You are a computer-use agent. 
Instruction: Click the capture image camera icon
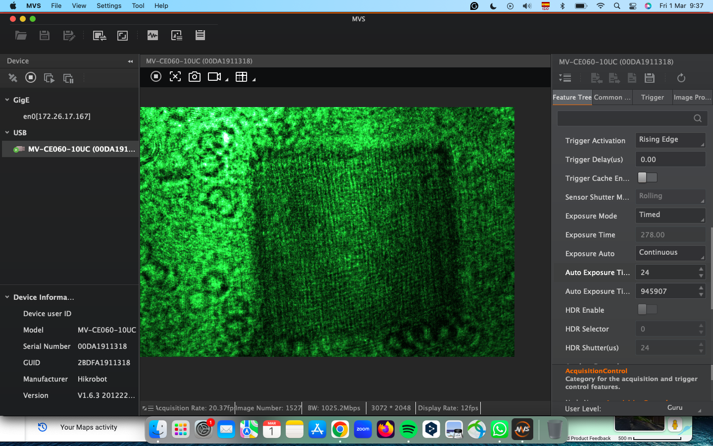pyautogui.click(x=195, y=77)
